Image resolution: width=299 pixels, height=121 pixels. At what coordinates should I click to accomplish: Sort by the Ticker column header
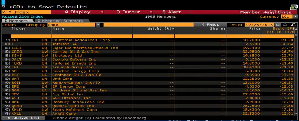point(19,28)
